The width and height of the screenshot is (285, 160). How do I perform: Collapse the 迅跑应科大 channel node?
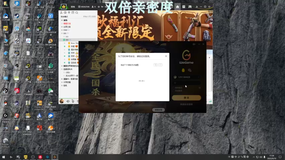click(62, 69)
